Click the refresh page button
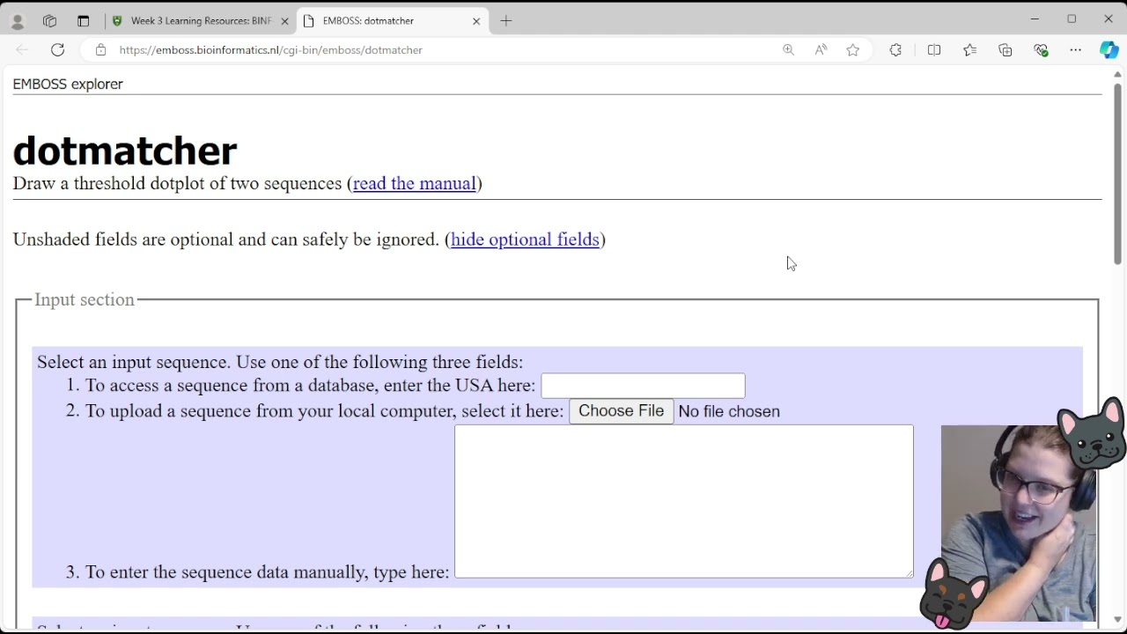 57,50
